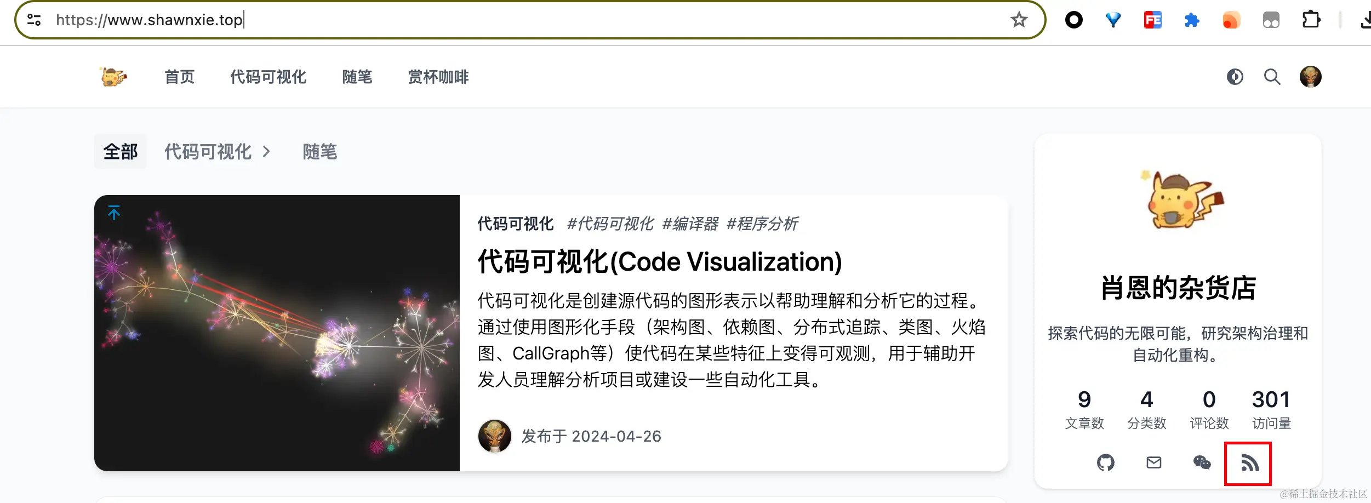This screenshot has height=503, width=1371.
Task: Open 代码可视化 in top navigation
Action: 269,77
